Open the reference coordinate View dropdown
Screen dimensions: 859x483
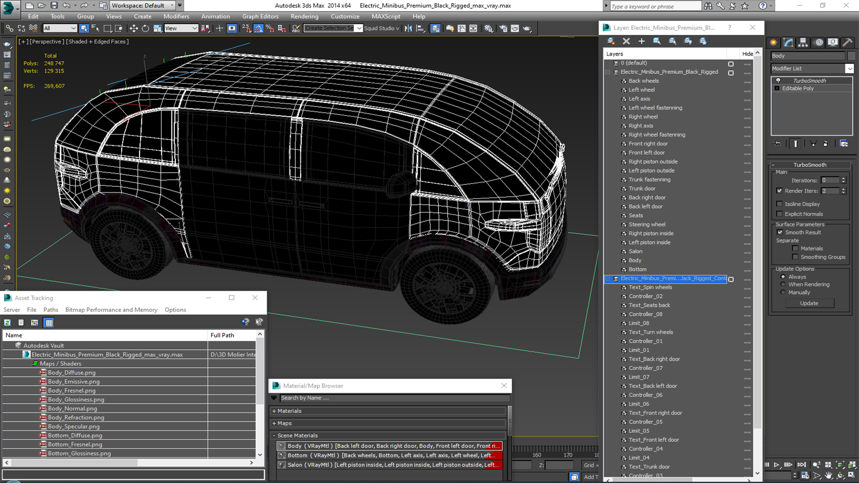(181, 28)
